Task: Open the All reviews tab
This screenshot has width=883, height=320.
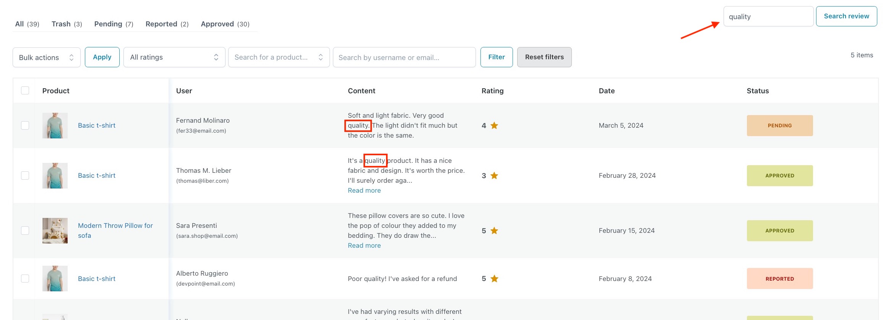Action: coord(27,24)
